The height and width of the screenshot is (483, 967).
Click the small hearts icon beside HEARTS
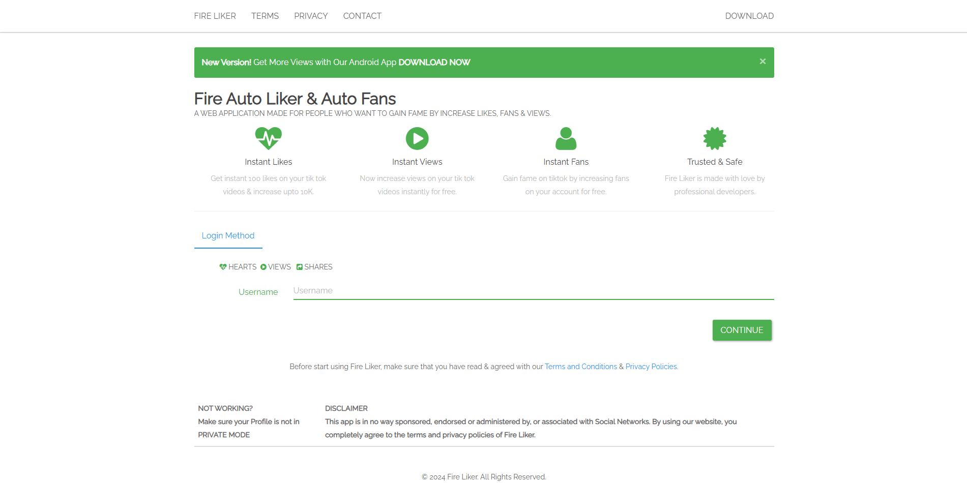coord(223,267)
